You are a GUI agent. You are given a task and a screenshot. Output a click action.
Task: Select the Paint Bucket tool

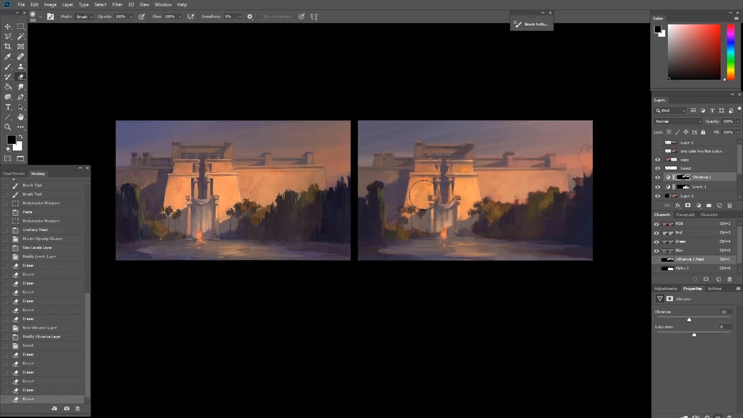(x=8, y=87)
